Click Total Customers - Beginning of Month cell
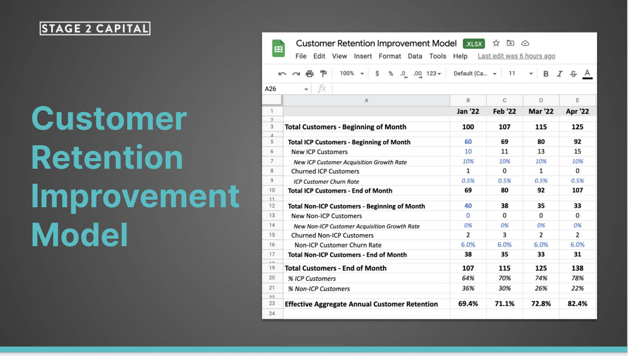This screenshot has width=628, height=356. pos(366,127)
